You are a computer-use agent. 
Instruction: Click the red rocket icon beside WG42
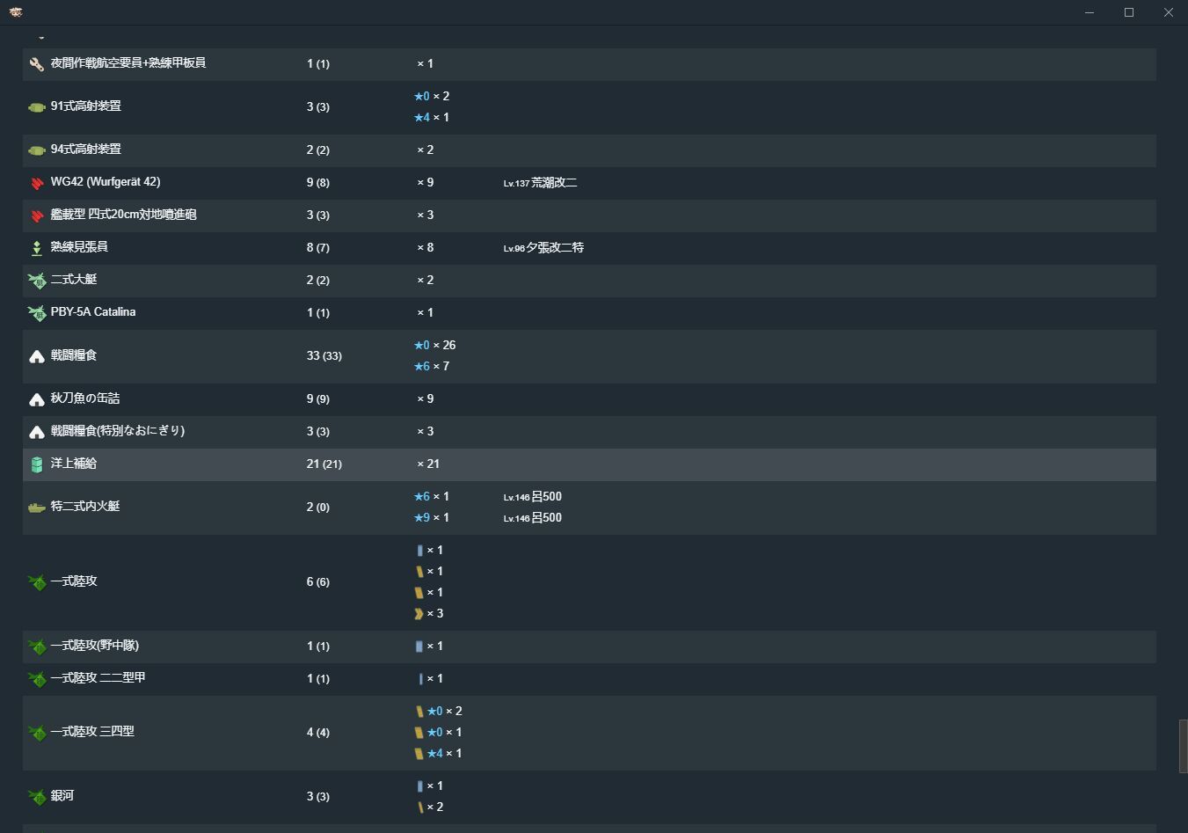tap(36, 183)
